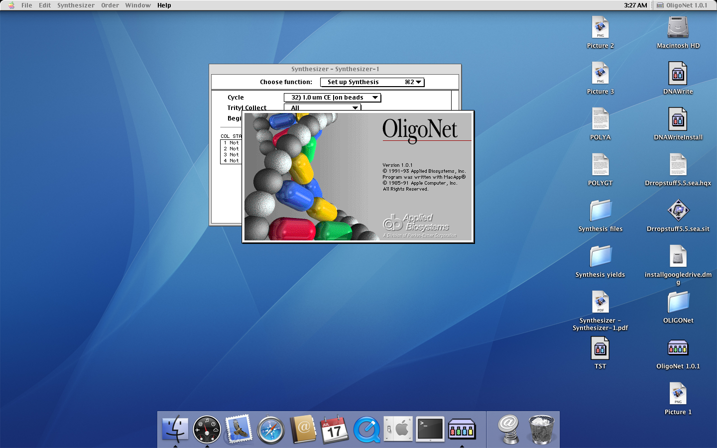Viewport: 717px width, 448px height.
Task: Open the Order menu in menu bar
Action: tap(110, 5)
